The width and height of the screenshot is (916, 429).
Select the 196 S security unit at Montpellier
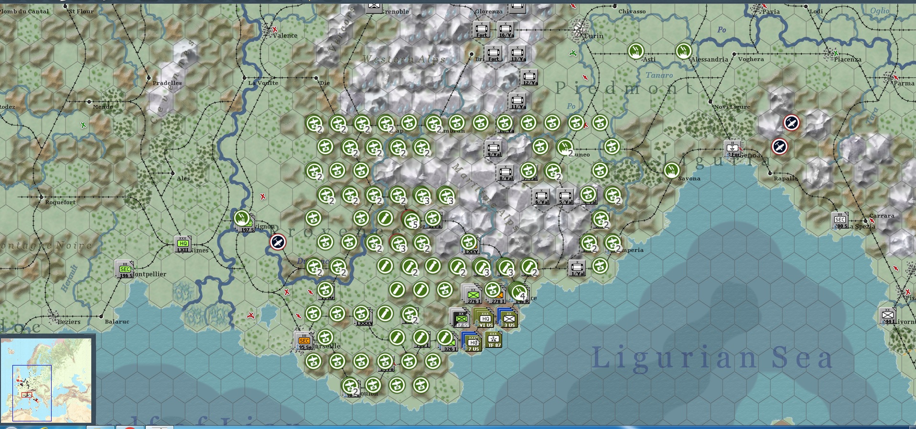point(125,270)
